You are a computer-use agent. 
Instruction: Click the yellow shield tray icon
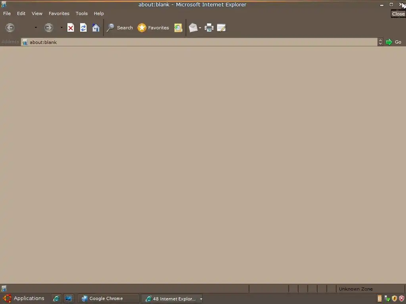395,298
